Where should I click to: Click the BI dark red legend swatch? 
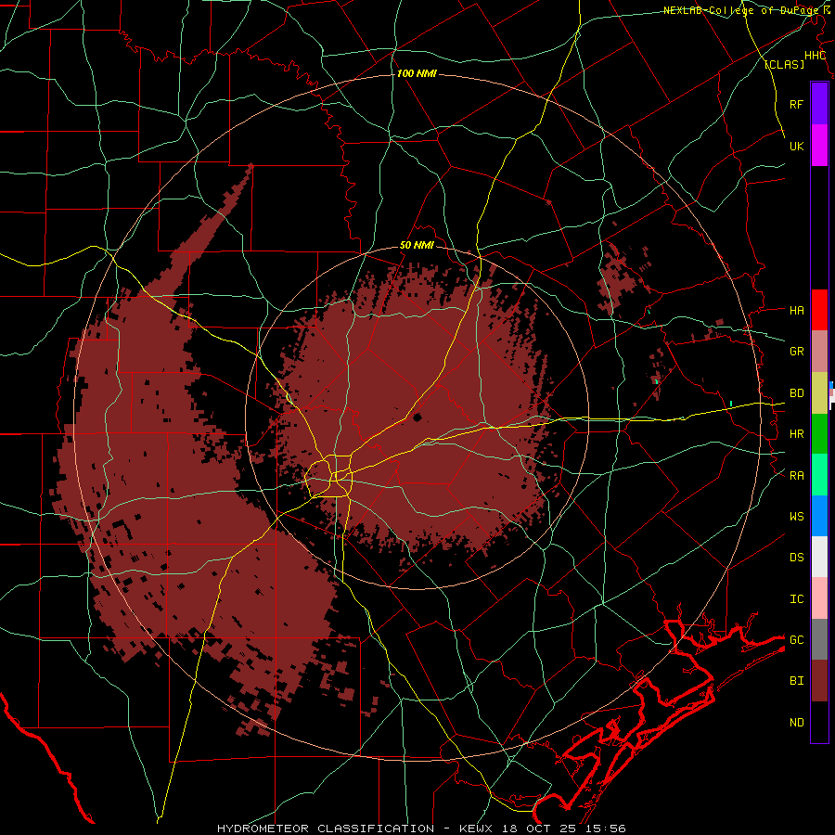point(819,681)
